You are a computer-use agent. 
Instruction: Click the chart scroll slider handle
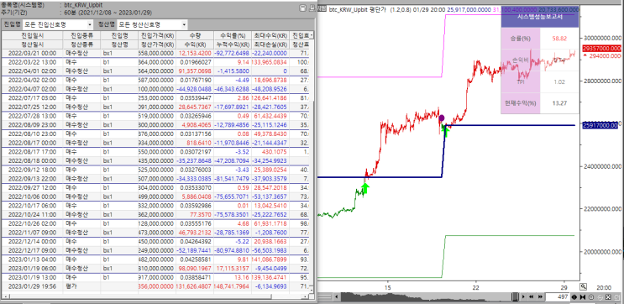point(515,296)
